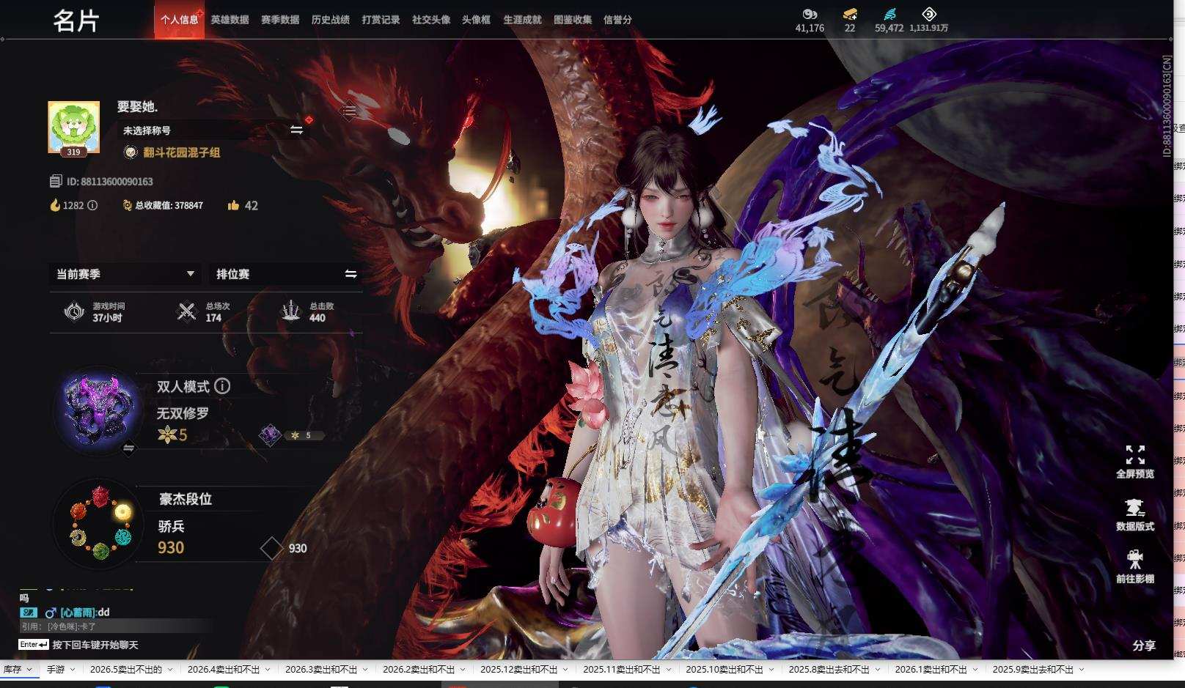The height and width of the screenshot is (688, 1185).
Task: Expand the 当前赛季 season dropdown
Action: pyautogui.click(x=125, y=274)
